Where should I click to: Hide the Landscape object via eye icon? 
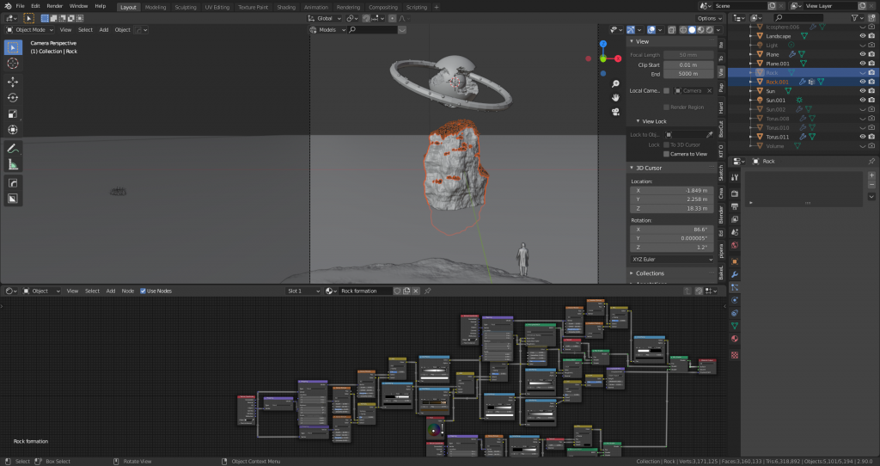862,36
